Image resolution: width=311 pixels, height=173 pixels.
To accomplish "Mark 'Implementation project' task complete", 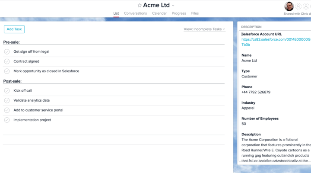I will coord(7,120).
